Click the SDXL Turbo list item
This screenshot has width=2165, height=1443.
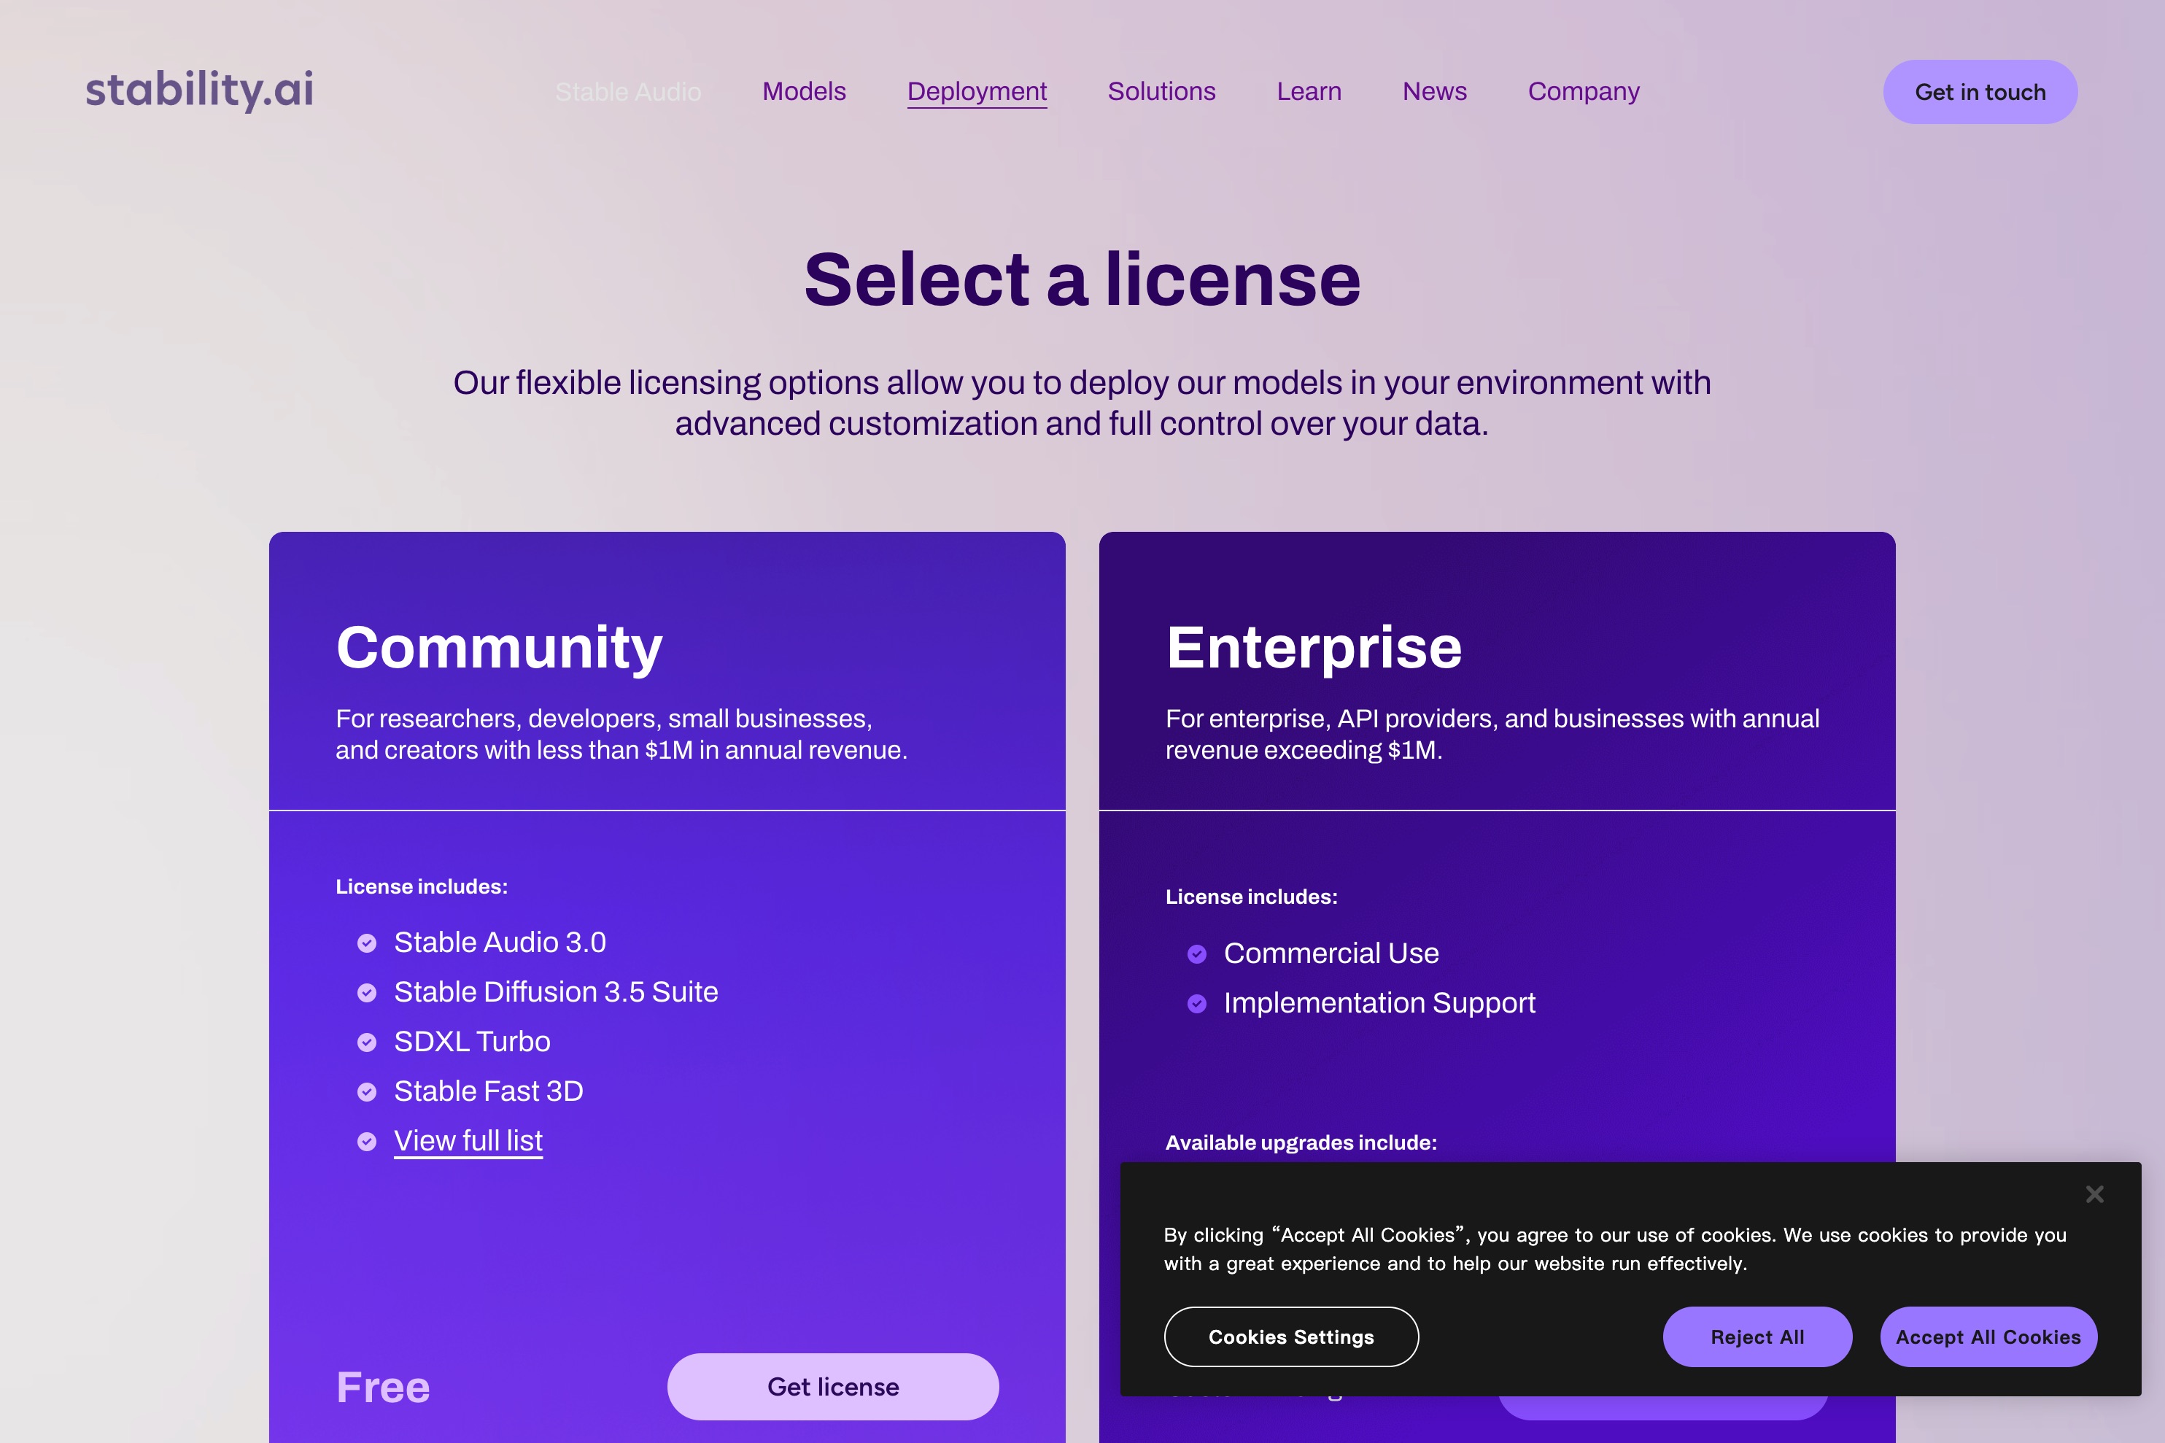click(472, 1042)
